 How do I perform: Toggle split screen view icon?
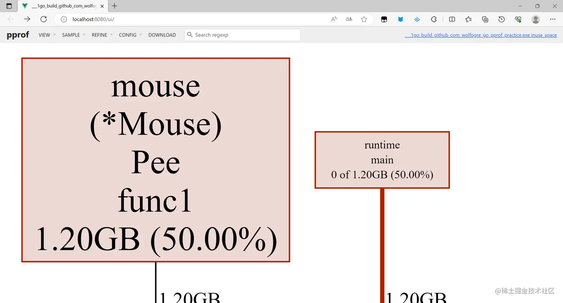(x=452, y=19)
